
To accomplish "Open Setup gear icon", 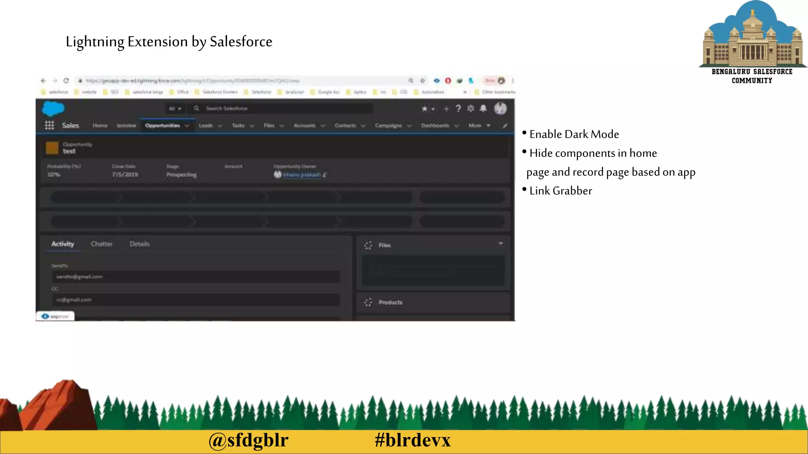I will point(471,108).
